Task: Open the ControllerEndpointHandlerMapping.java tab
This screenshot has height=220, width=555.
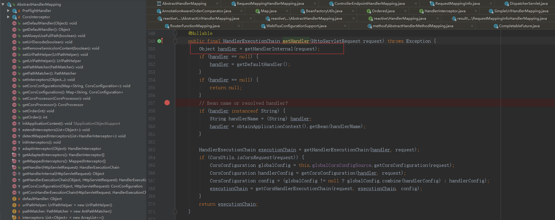Action: point(370,4)
